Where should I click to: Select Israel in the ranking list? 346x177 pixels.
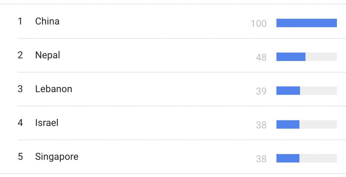47,123
